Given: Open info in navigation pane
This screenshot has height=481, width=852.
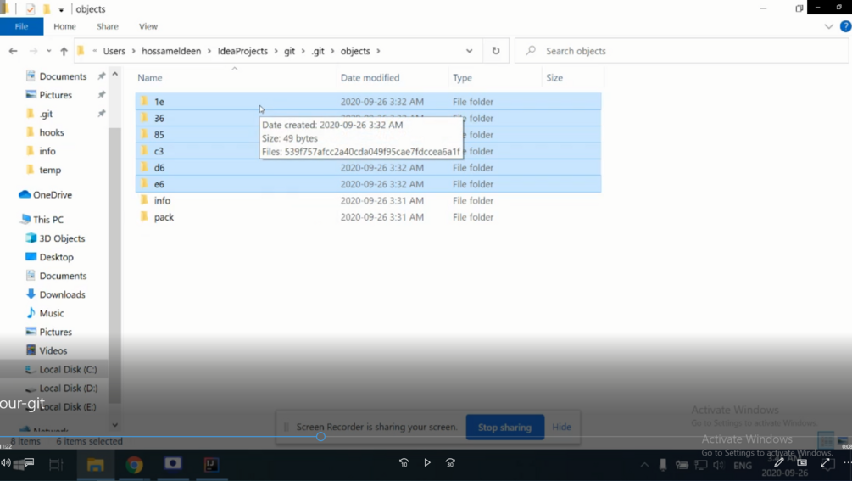Looking at the screenshot, I should 47,151.
